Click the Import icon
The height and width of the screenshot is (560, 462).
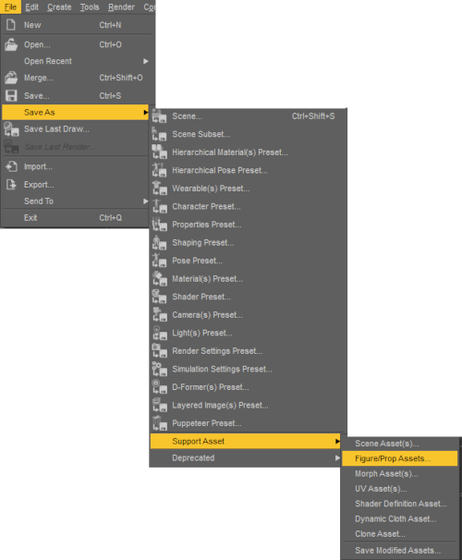[x=11, y=166]
